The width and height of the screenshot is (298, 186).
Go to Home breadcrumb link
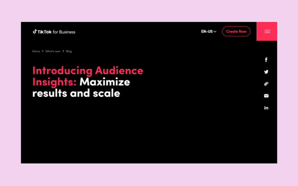pos(36,51)
